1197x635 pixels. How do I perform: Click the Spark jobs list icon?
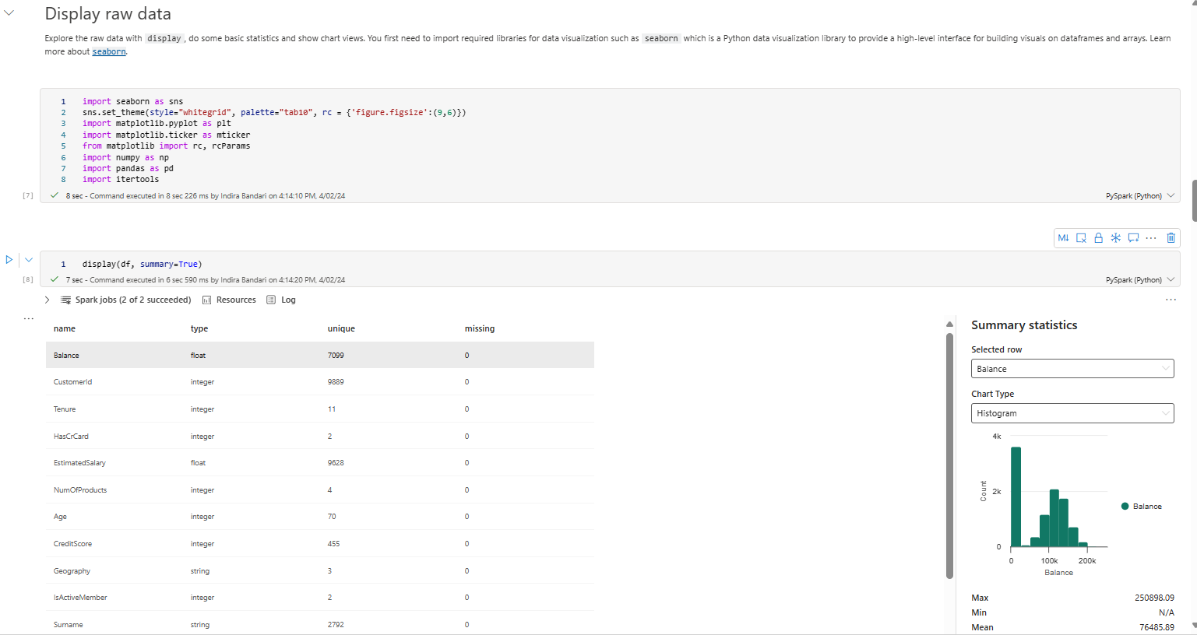[65, 300]
